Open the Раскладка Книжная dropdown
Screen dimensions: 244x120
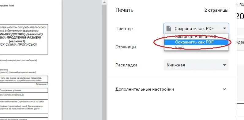[196, 65]
